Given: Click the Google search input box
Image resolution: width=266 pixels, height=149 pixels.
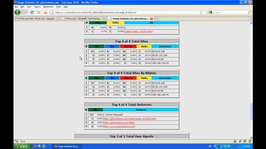Looking at the screenshot, I should [230, 12].
